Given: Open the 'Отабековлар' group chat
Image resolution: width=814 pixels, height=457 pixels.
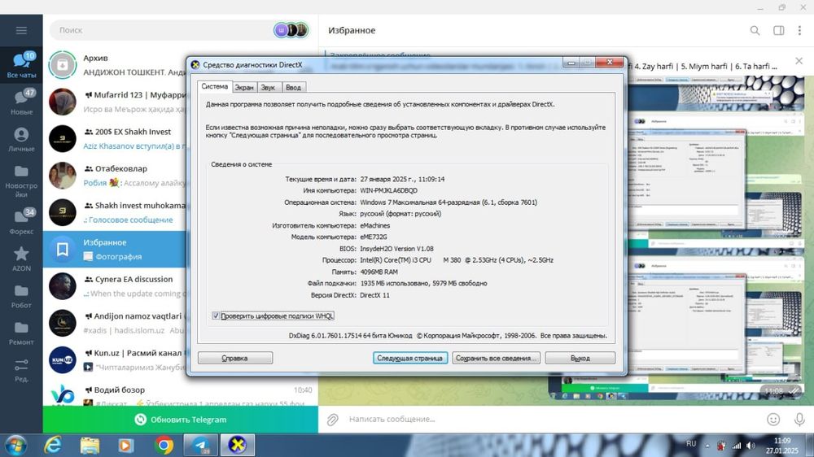Looking at the screenshot, I should point(116,176).
